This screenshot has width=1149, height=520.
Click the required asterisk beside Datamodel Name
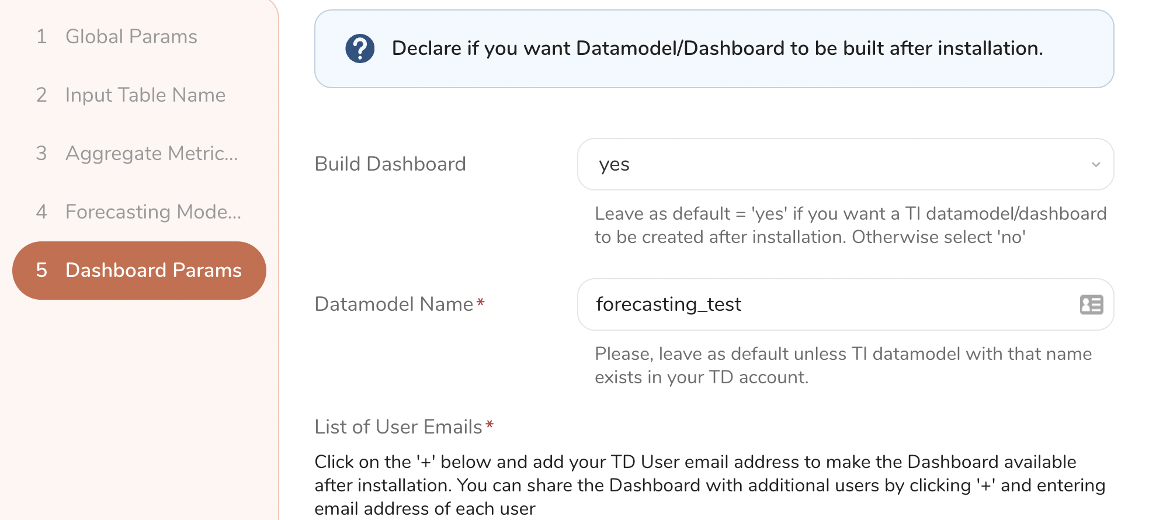point(481,302)
